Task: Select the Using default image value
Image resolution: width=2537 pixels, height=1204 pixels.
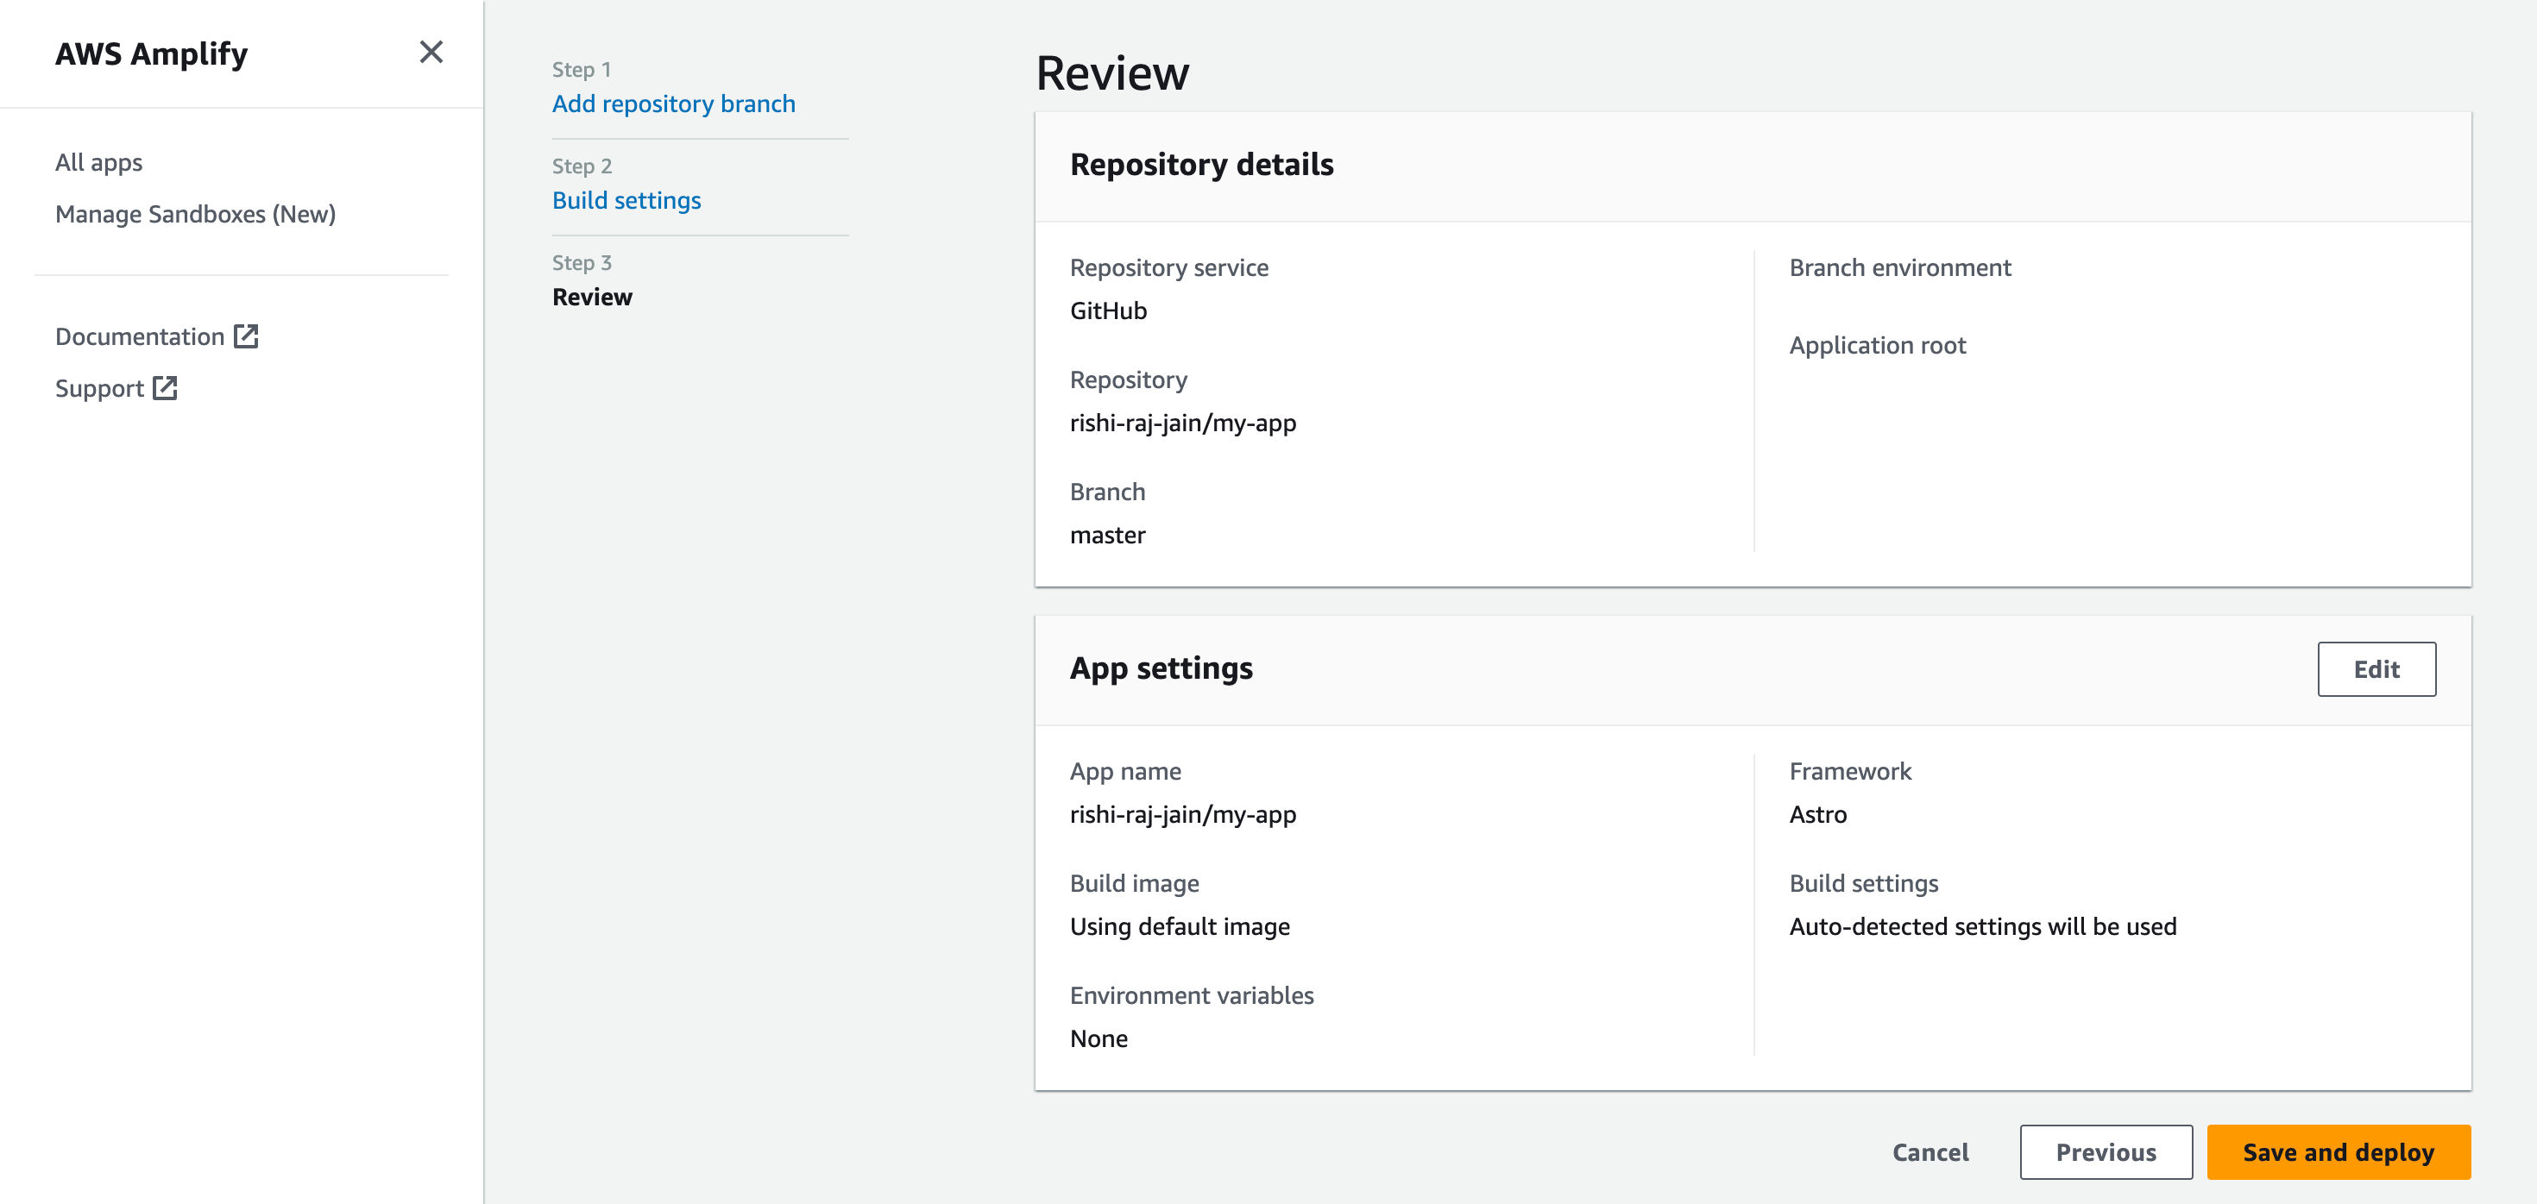Action: point(1180,927)
